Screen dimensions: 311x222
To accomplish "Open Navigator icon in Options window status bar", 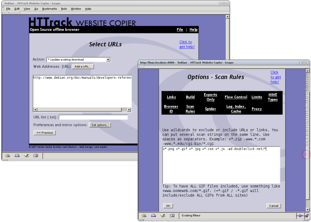I will tap(144, 215).
